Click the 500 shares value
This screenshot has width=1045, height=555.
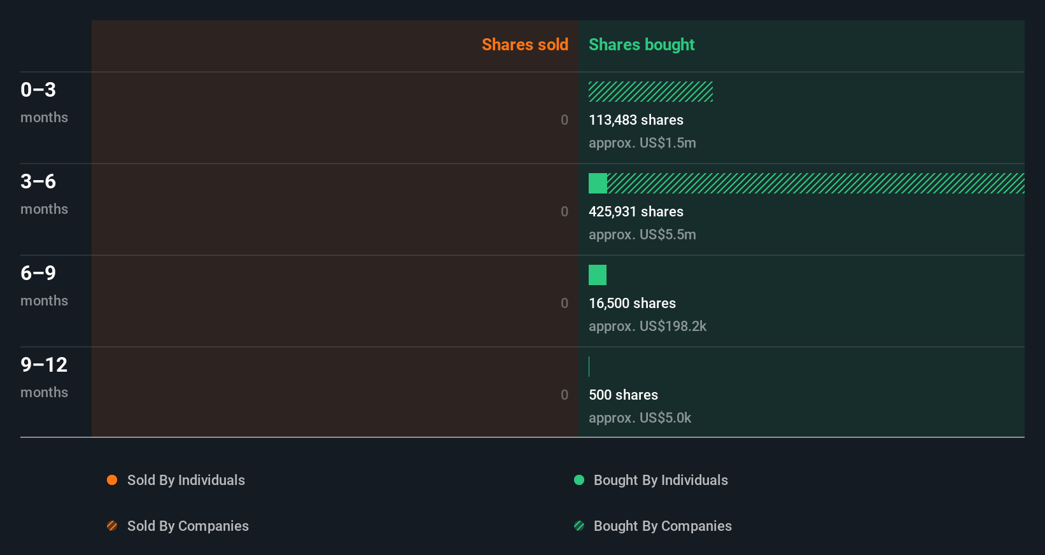(x=623, y=395)
